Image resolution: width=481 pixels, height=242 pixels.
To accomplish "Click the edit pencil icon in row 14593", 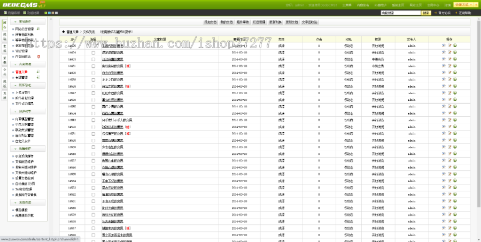I will click(x=449, y=120).
